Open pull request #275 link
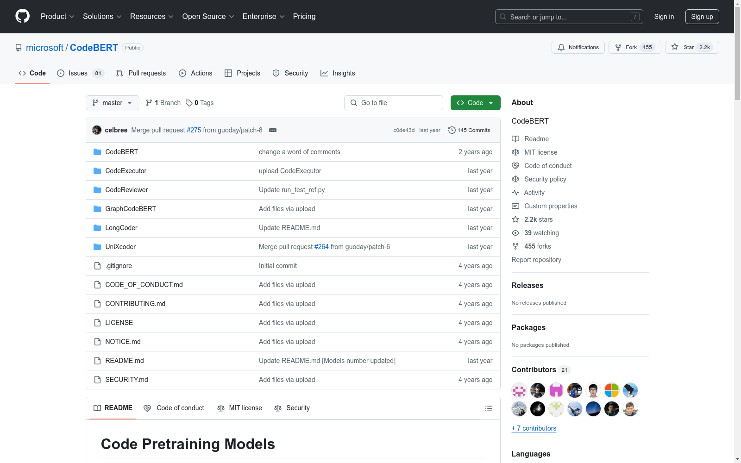 [194, 130]
